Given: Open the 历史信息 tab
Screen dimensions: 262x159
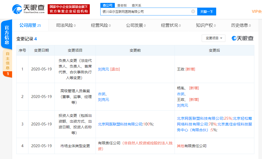Looking at the screenshot, I should (241, 25).
